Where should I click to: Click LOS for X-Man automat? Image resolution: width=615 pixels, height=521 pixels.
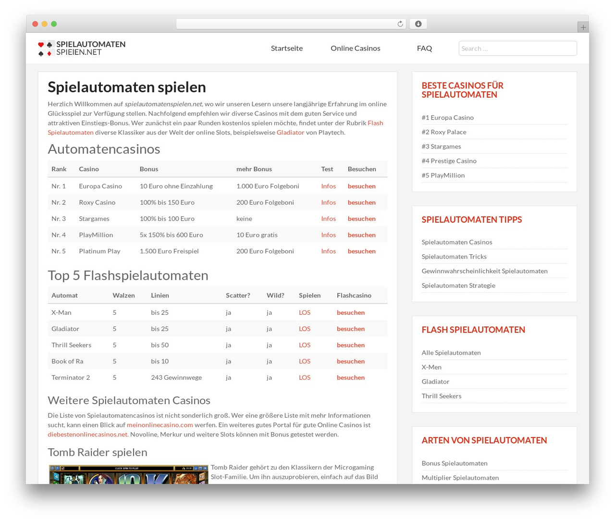(305, 312)
